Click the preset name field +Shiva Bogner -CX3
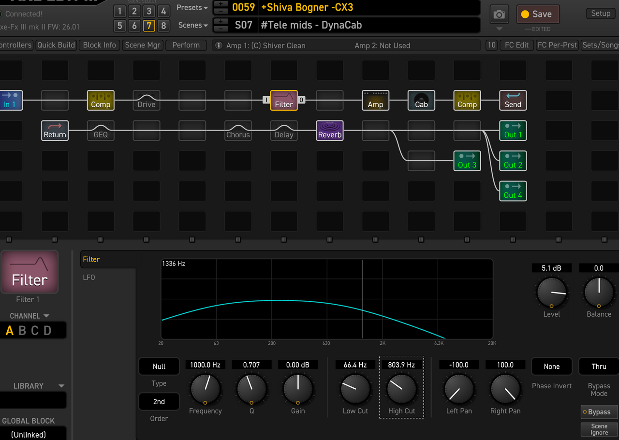 (x=369, y=7)
